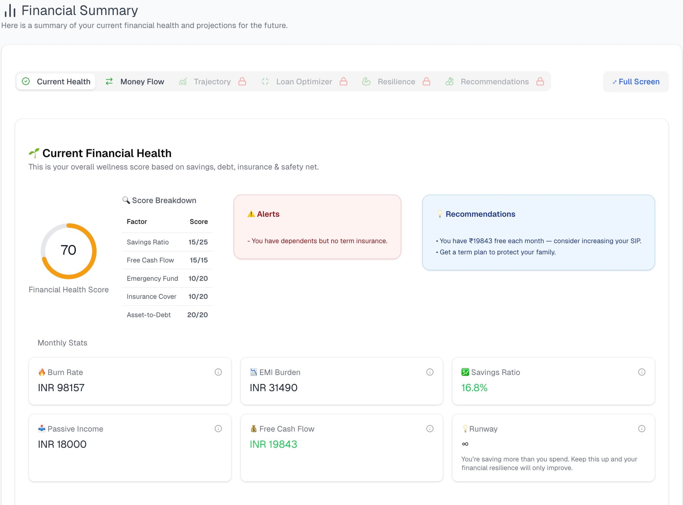Select the locked Trajectory tab
The height and width of the screenshot is (505, 683).
pos(212,81)
